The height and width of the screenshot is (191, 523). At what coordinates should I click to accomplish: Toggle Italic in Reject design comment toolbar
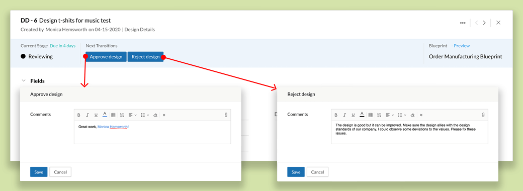[344, 115]
